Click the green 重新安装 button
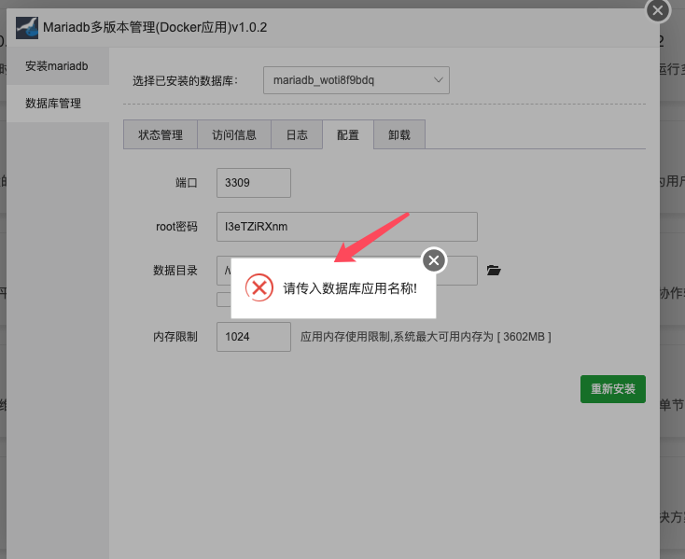This screenshot has height=559, width=685. 613,389
